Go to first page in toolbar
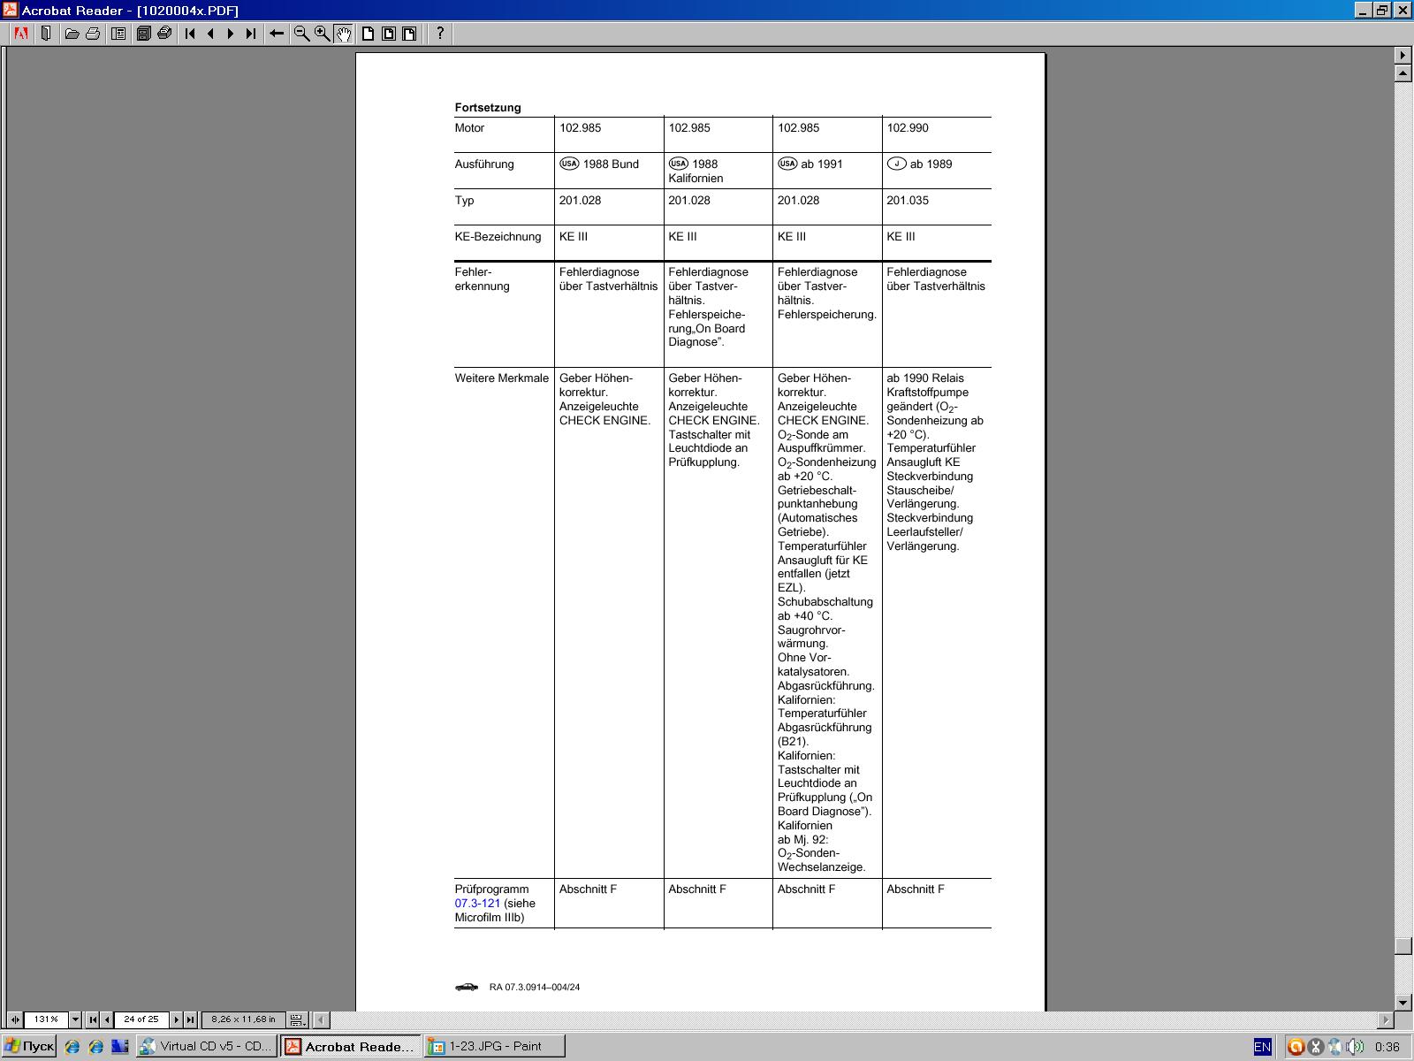This screenshot has width=1414, height=1061. click(190, 34)
